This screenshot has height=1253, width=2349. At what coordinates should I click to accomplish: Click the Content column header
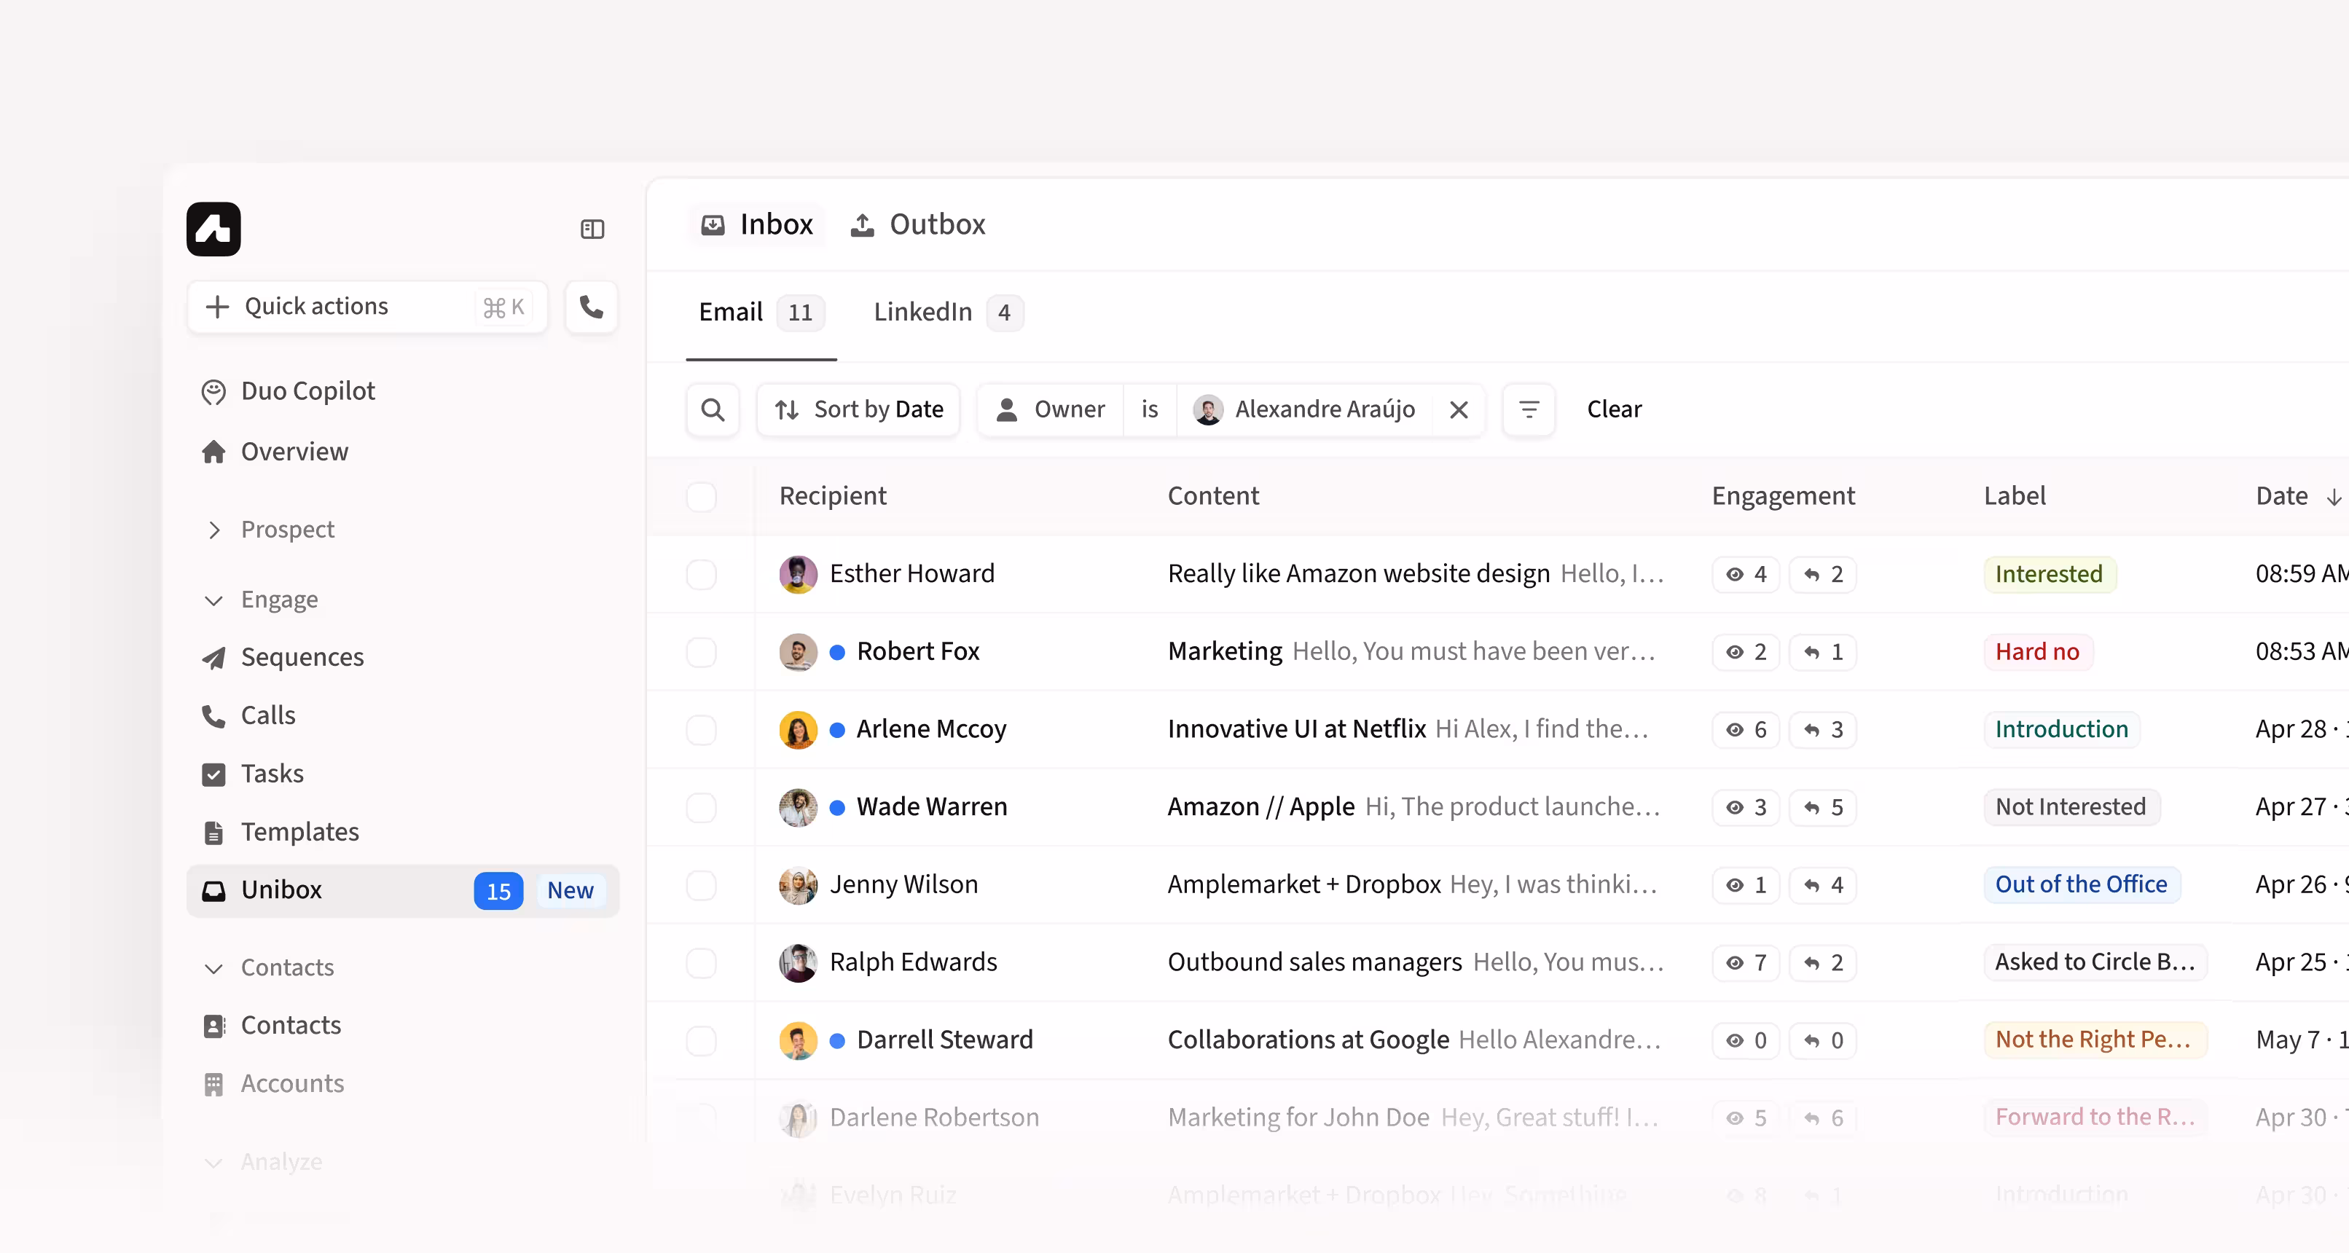(x=1213, y=496)
